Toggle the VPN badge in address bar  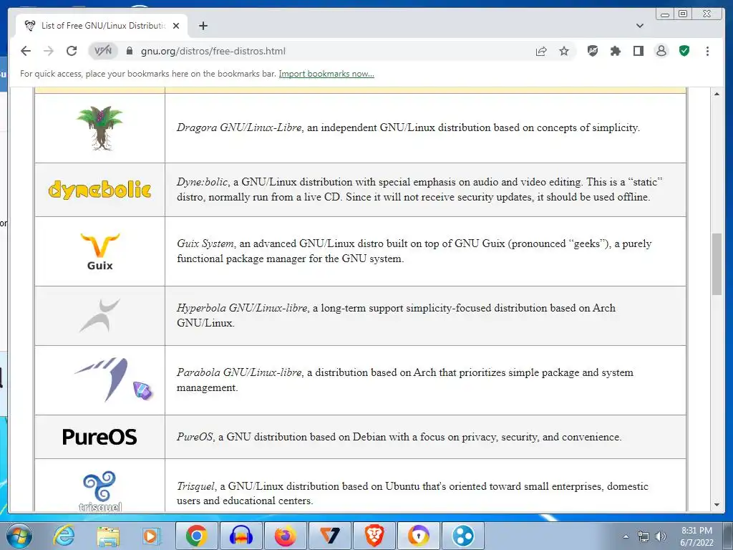[103, 51]
